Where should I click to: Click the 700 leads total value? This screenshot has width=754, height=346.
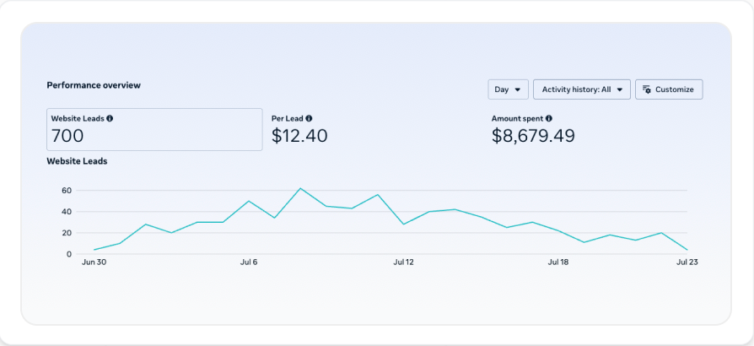coord(67,136)
